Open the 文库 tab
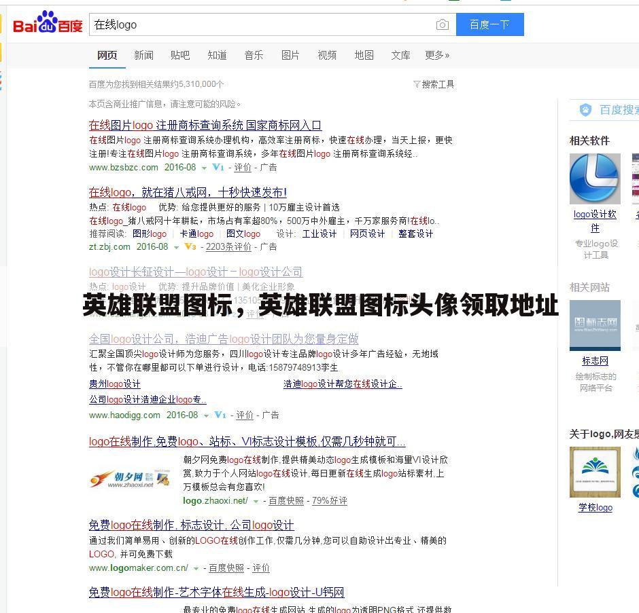Screen dimensions: 639x613 pos(400,55)
